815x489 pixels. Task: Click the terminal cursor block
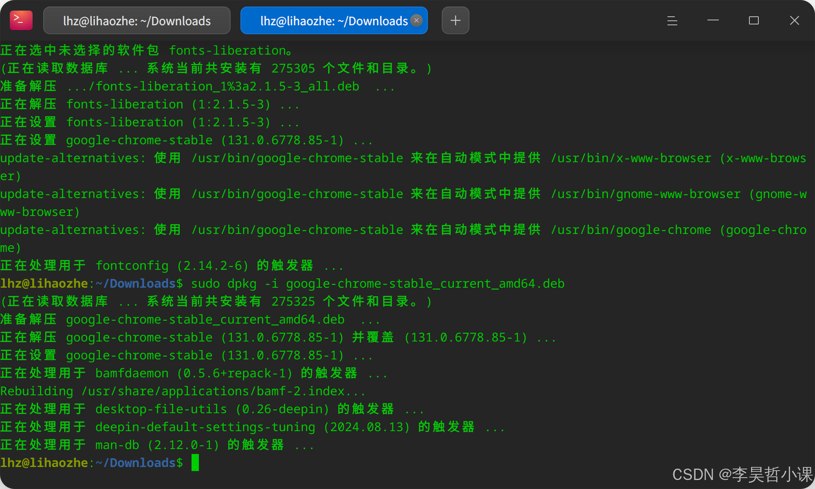coord(195,463)
